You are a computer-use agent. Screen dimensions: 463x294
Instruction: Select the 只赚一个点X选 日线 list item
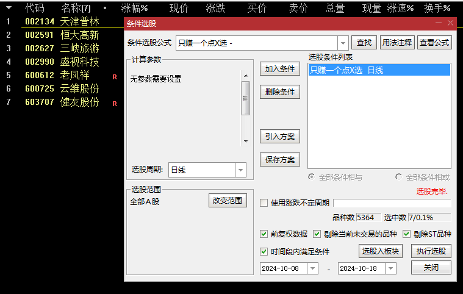pos(379,70)
